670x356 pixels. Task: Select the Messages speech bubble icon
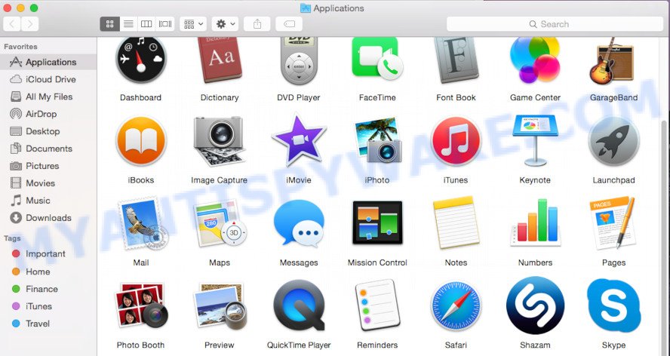(x=299, y=223)
